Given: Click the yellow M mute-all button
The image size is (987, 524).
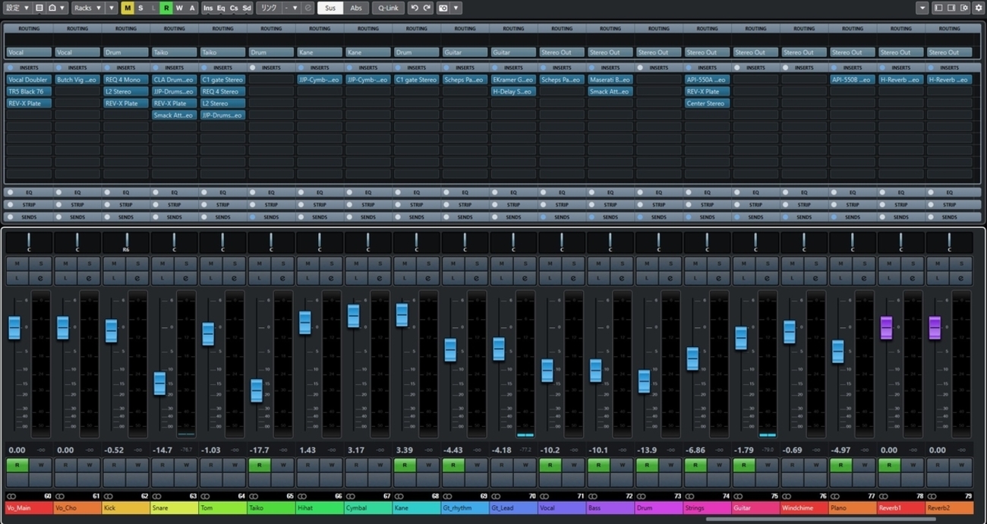Looking at the screenshot, I should (x=128, y=8).
